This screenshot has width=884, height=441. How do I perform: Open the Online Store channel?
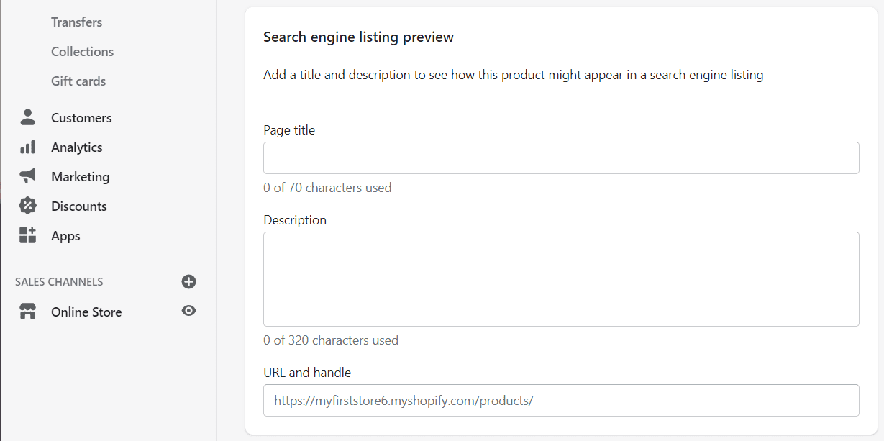86,312
